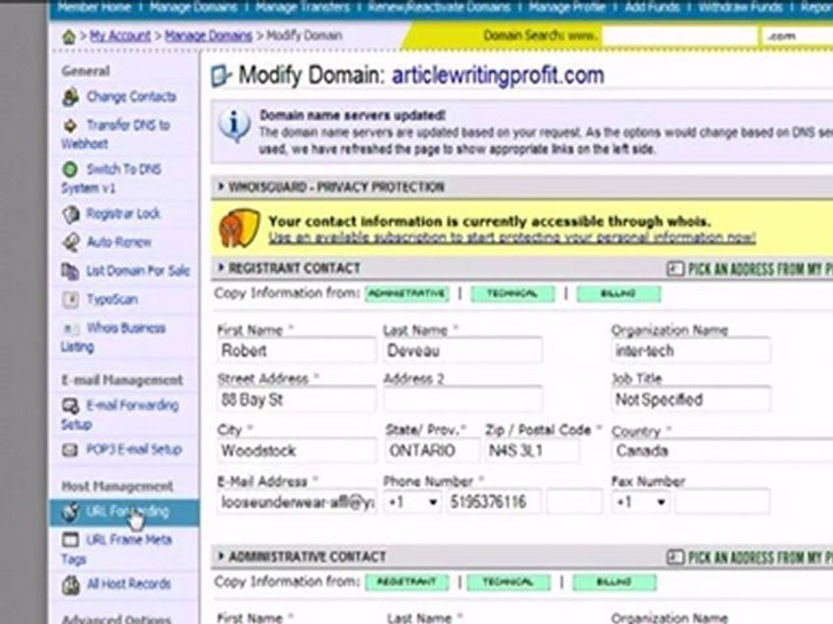Click the empty Fax Number field

click(723, 502)
